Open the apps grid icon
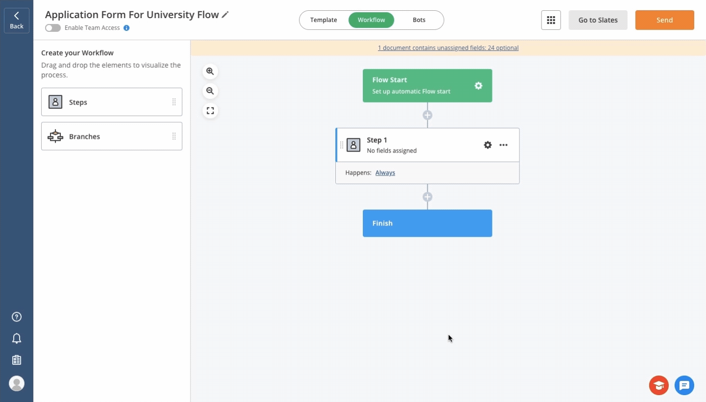Viewport: 706px width, 402px height. coord(551,20)
